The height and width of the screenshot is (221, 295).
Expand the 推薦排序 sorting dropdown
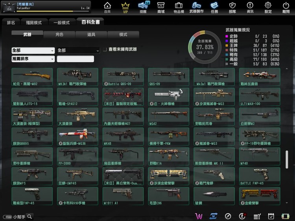(33, 59)
